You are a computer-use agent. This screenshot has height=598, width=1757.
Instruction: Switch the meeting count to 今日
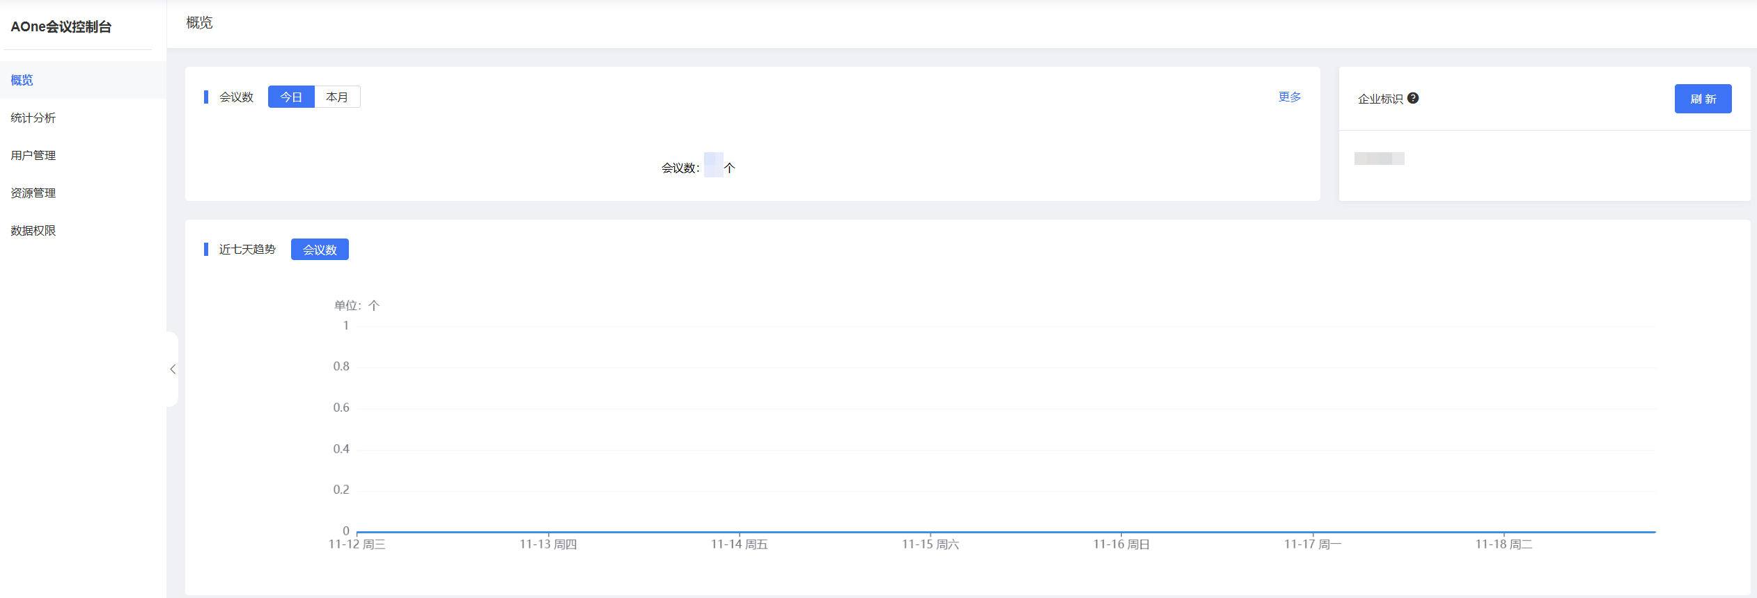pyautogui.click(x=291, y=97)
